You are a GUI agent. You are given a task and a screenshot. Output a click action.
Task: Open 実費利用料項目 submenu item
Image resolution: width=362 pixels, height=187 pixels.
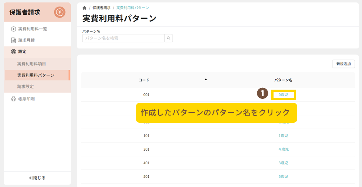pos(32,64)
